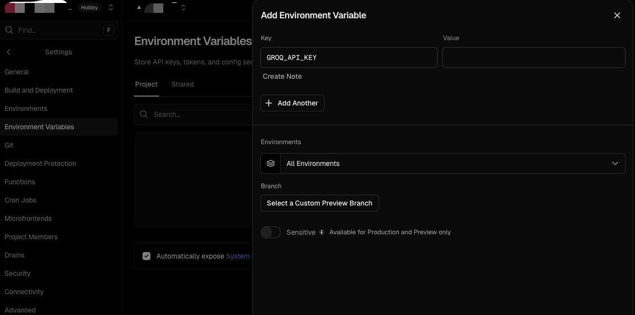Open Microfrontends settings
The height and width of the screenshot is (315, 635).
tap(28, 218)
